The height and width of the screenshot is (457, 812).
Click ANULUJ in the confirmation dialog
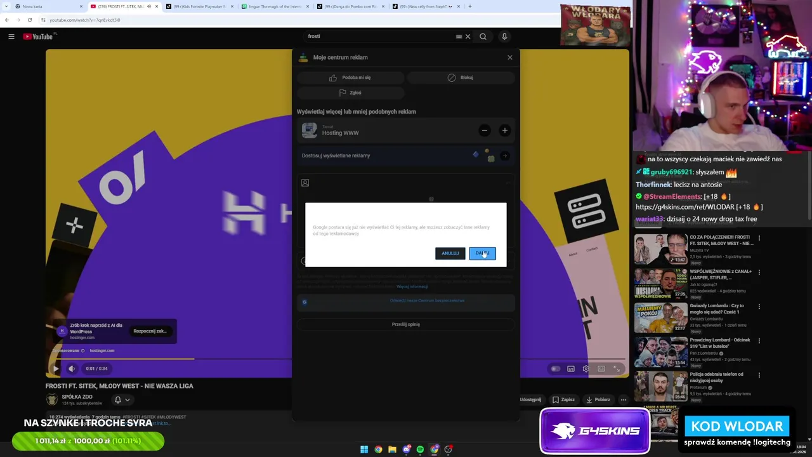[x=450, y=253]
